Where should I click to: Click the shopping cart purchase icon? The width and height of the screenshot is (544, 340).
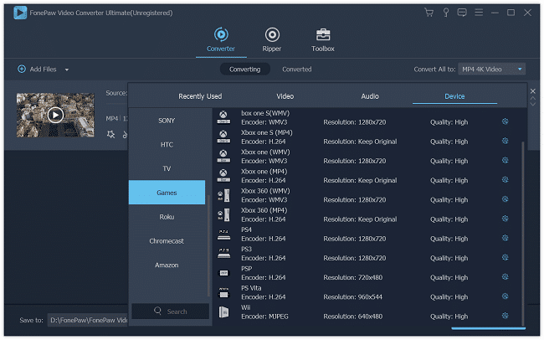(x=429, y=13)
